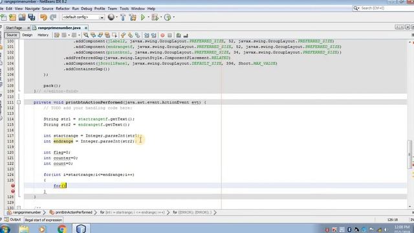The width and height of the screenshot is (414, 233).
Task: Collapse the printbtnActionPerformed method fold
Action: click(19, 102)
